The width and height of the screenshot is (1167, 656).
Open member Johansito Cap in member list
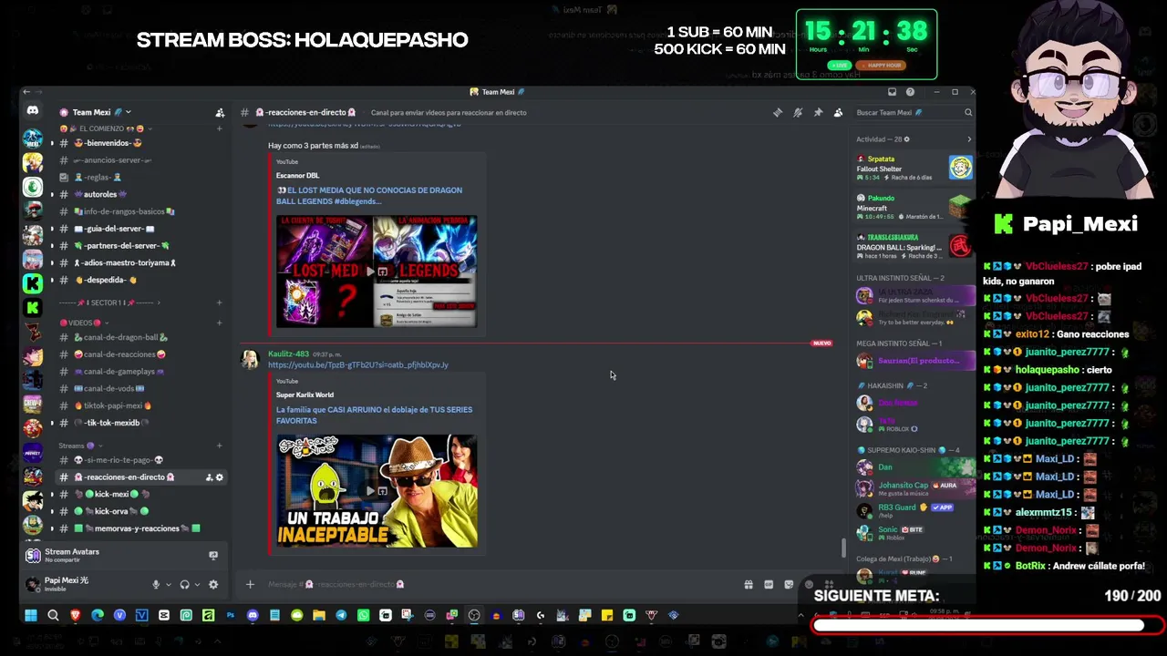[x=914, y=487]
